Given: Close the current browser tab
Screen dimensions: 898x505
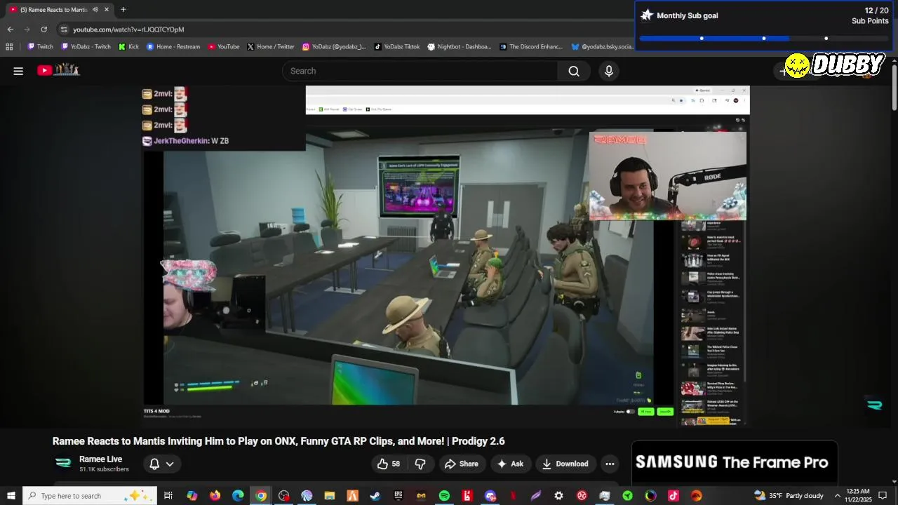Looking at the screenshot, I should (107, 10).
